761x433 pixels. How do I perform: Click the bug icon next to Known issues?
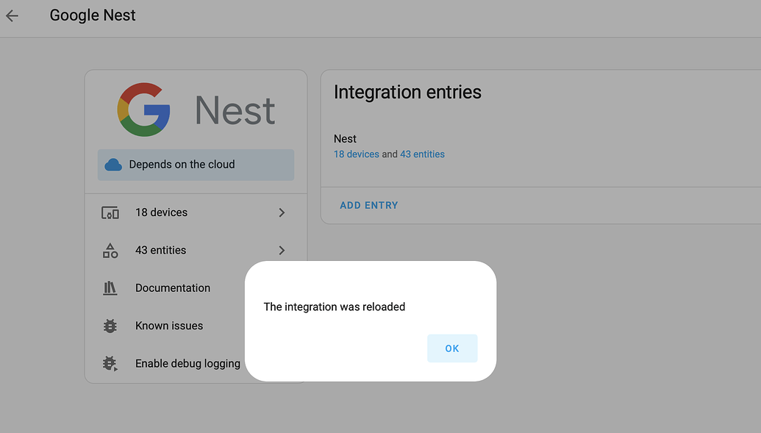pos(110,326)
